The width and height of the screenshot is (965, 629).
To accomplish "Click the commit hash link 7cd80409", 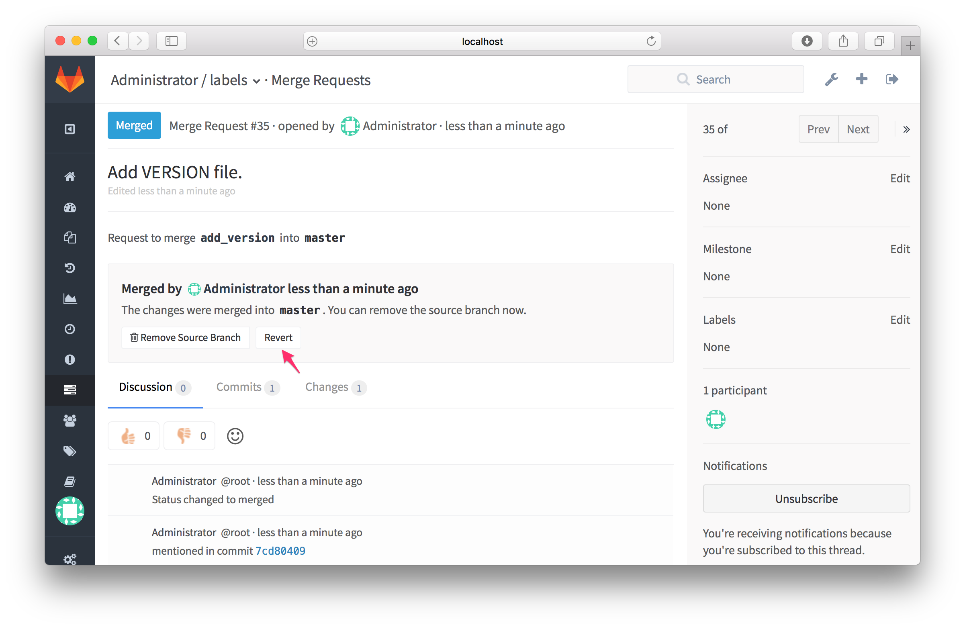I will [280, 551].
